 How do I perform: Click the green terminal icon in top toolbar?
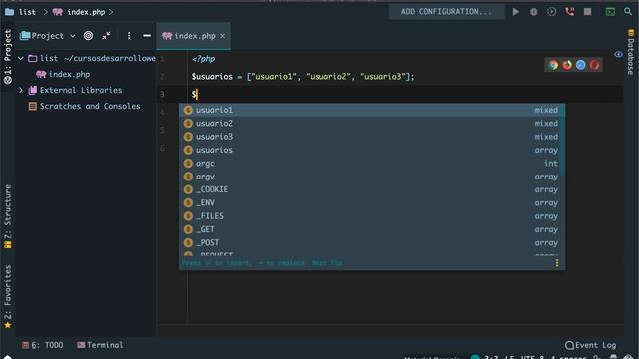610,12
